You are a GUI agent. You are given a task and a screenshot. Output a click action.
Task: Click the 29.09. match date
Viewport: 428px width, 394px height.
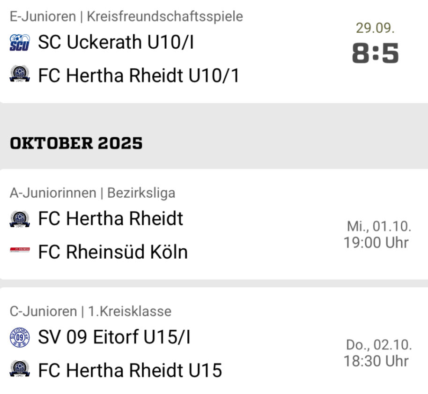[x=375, y=28]
